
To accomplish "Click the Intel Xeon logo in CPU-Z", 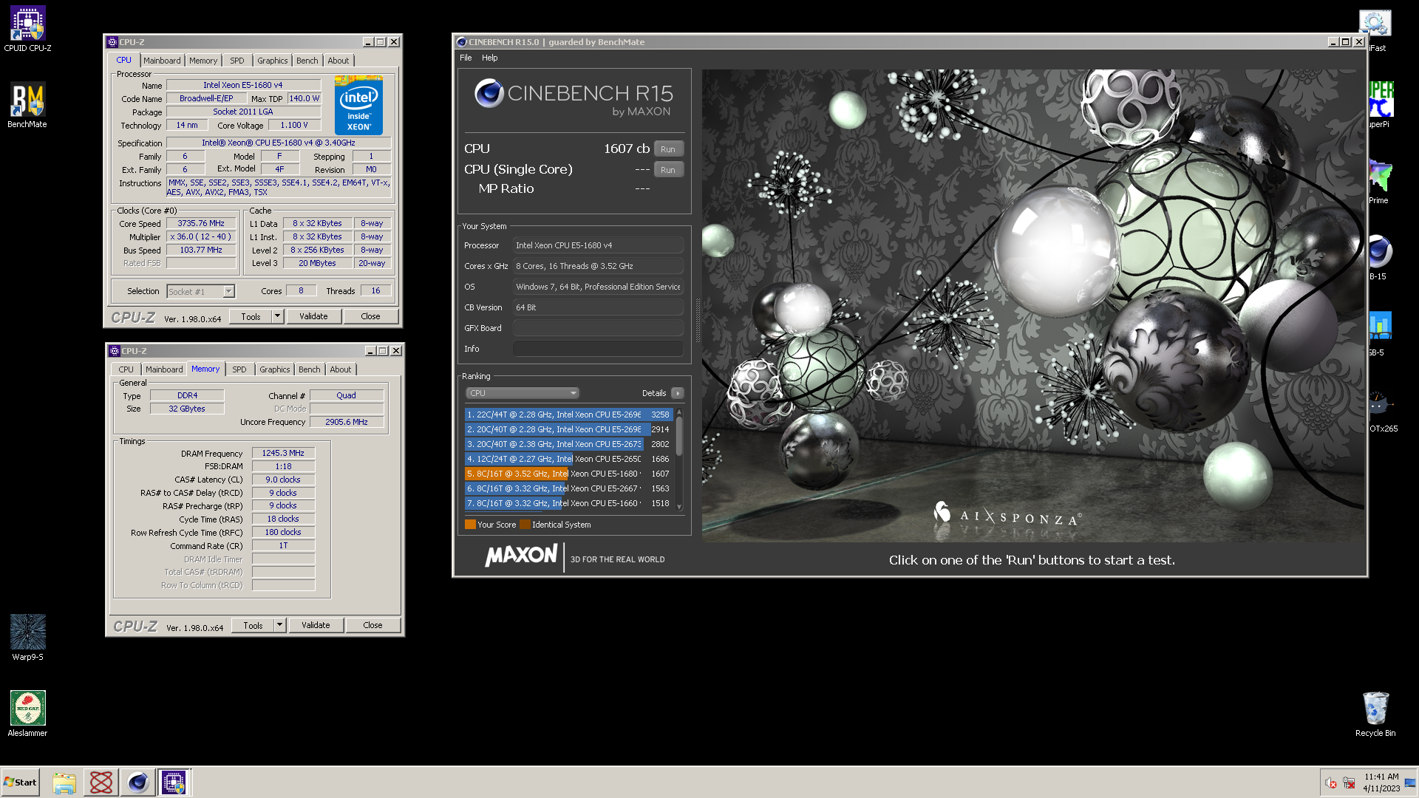I will [x=358, y=105].
